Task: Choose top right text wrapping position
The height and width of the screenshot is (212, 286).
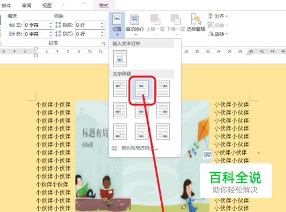Action: coord(163,89)
